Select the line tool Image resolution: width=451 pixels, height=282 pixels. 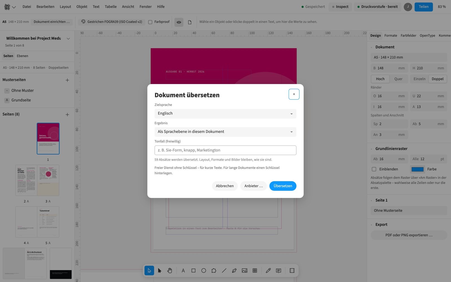coord(224,270)
